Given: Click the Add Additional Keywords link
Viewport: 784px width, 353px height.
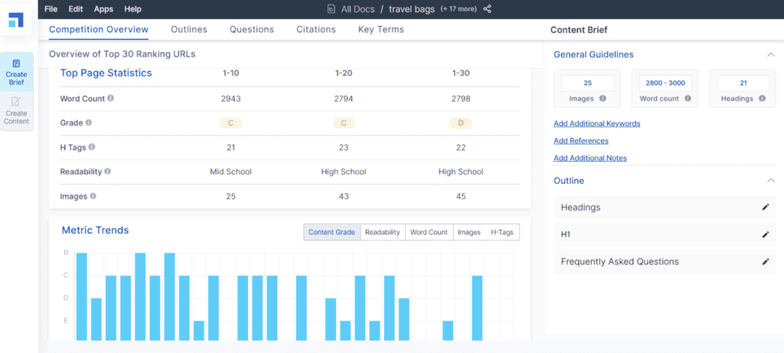Looking at the screenshot, I should pyautogui.click(x=596, y=124).
